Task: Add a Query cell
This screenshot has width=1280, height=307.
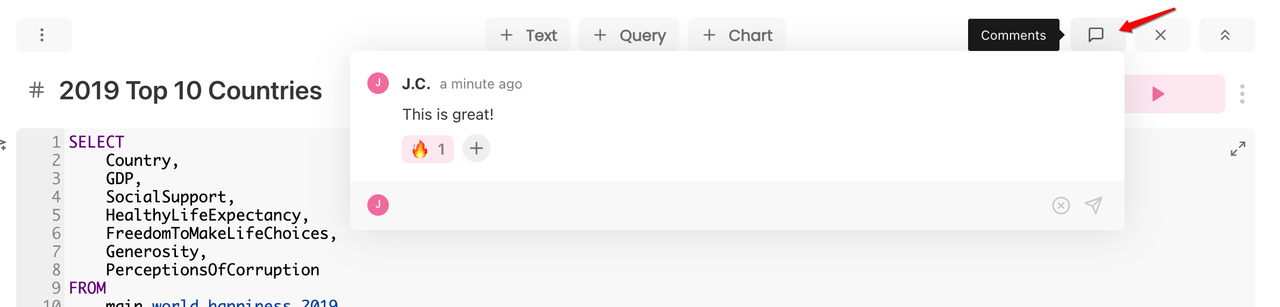Action: [x=629, y=35]
